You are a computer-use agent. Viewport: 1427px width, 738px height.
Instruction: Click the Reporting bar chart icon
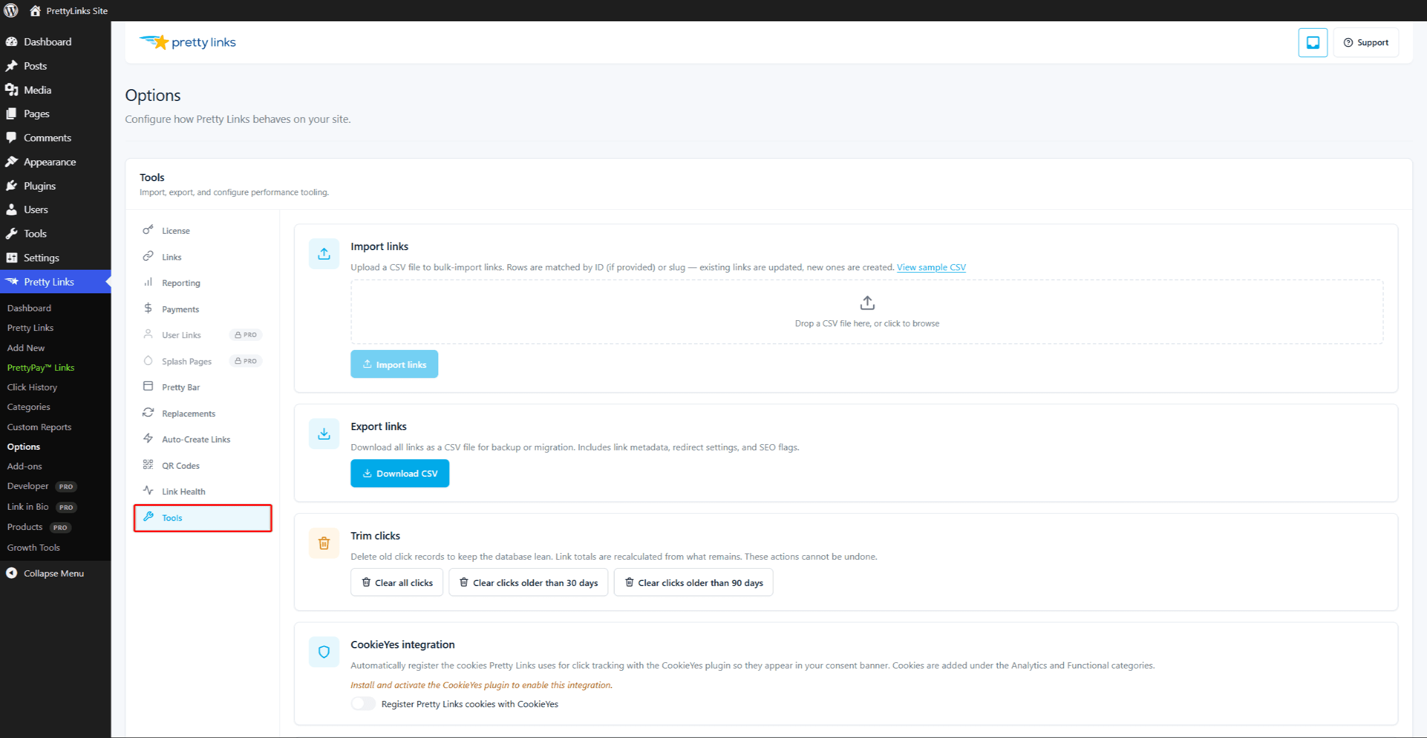tap(148, 282)
